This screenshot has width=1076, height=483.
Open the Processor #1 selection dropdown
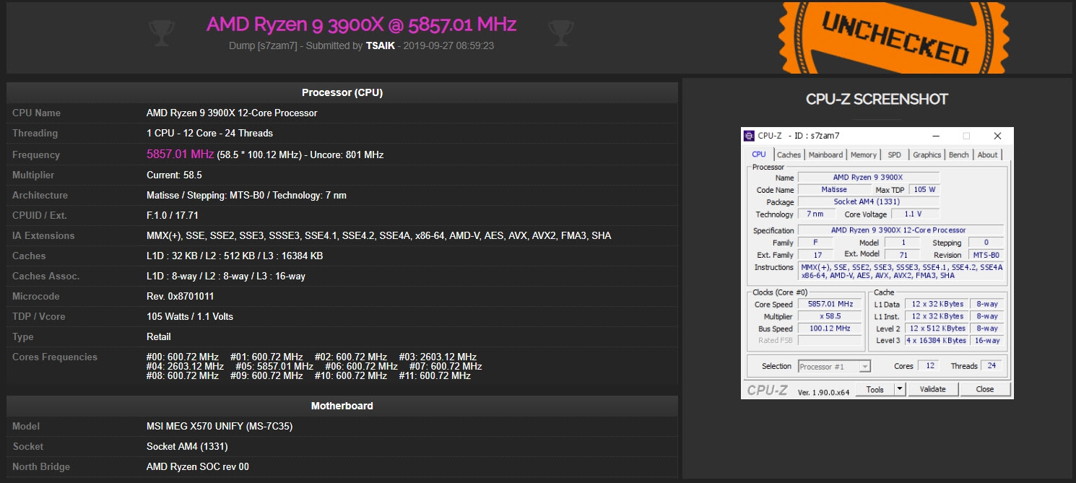click(834, 367)
